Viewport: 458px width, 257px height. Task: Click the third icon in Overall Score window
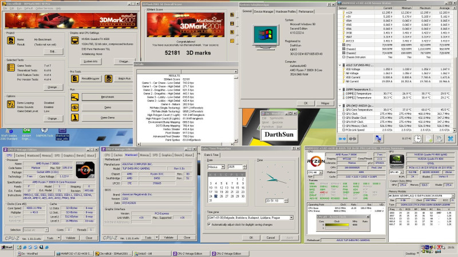[x=232, y=32]
